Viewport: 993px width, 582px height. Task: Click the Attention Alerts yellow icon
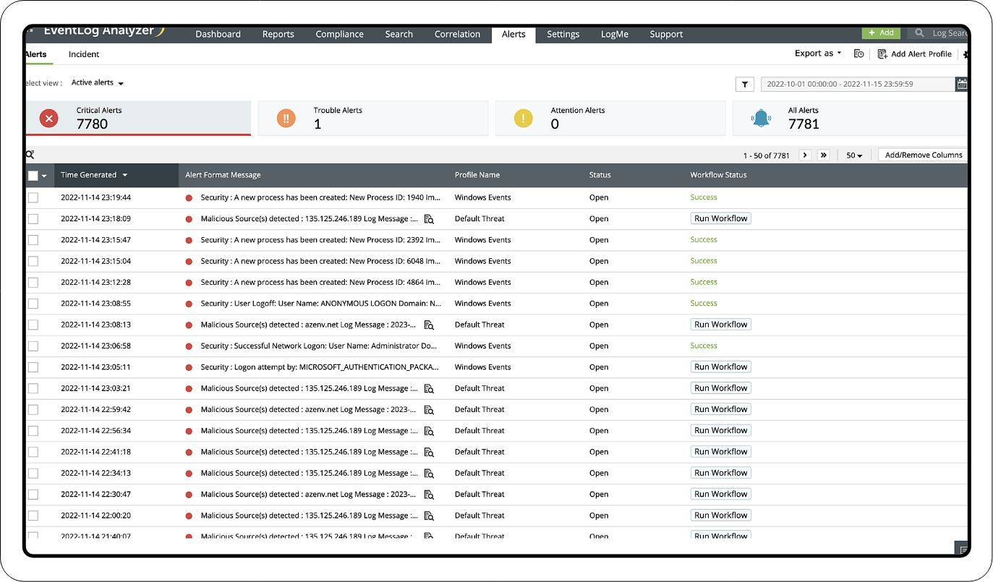click(523, 119)
